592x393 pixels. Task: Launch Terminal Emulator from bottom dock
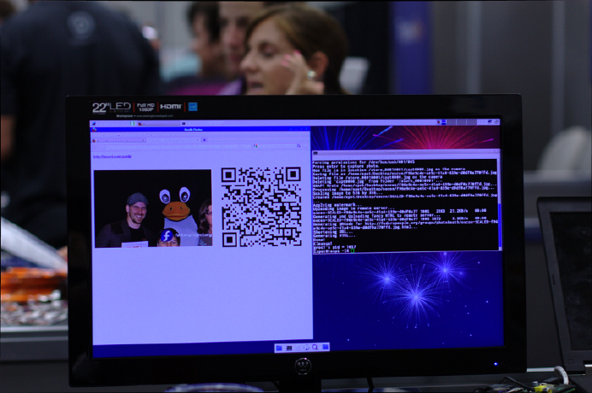[x=289, y=348]
